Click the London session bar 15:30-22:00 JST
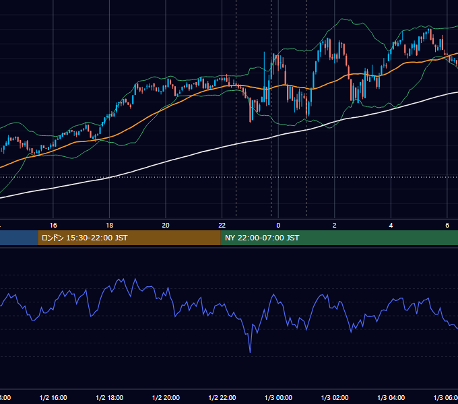 [129, 238]
